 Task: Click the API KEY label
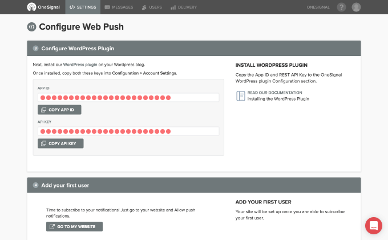click(x=45, y=122)
